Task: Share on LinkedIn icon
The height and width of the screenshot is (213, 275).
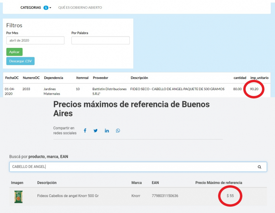Action: (107, 131)
